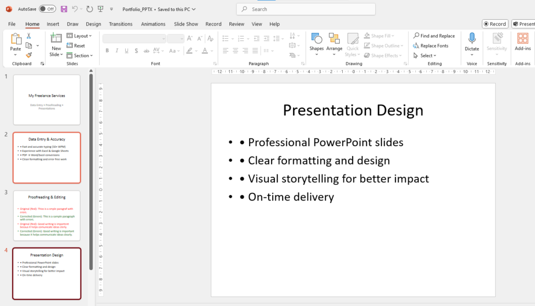Toggle Strikethrough formatting
The width and height of the screenshot is (535, 306).
(146, 51)
